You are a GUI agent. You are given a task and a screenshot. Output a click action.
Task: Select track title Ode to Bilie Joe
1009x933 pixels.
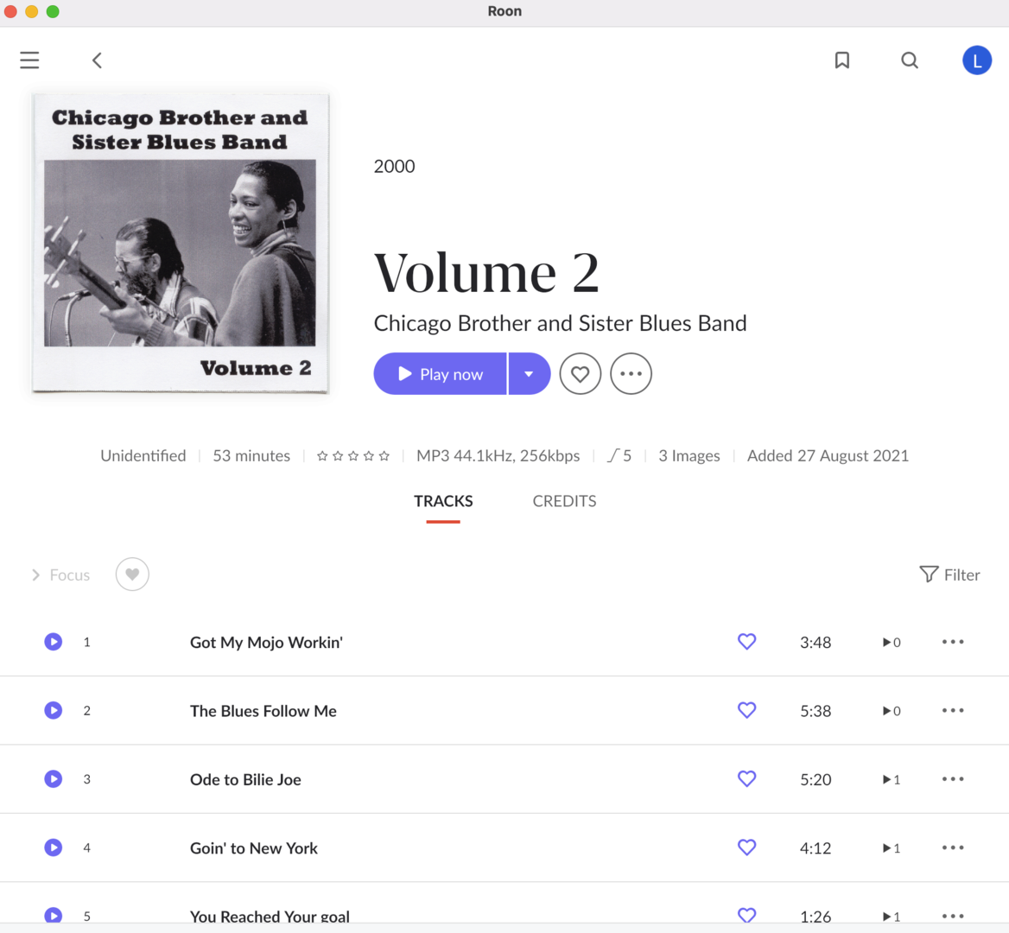[245, 780]
